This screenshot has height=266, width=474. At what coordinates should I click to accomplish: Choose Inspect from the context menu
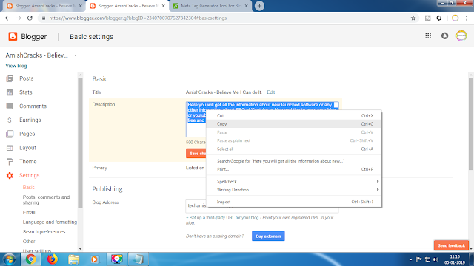294,202
